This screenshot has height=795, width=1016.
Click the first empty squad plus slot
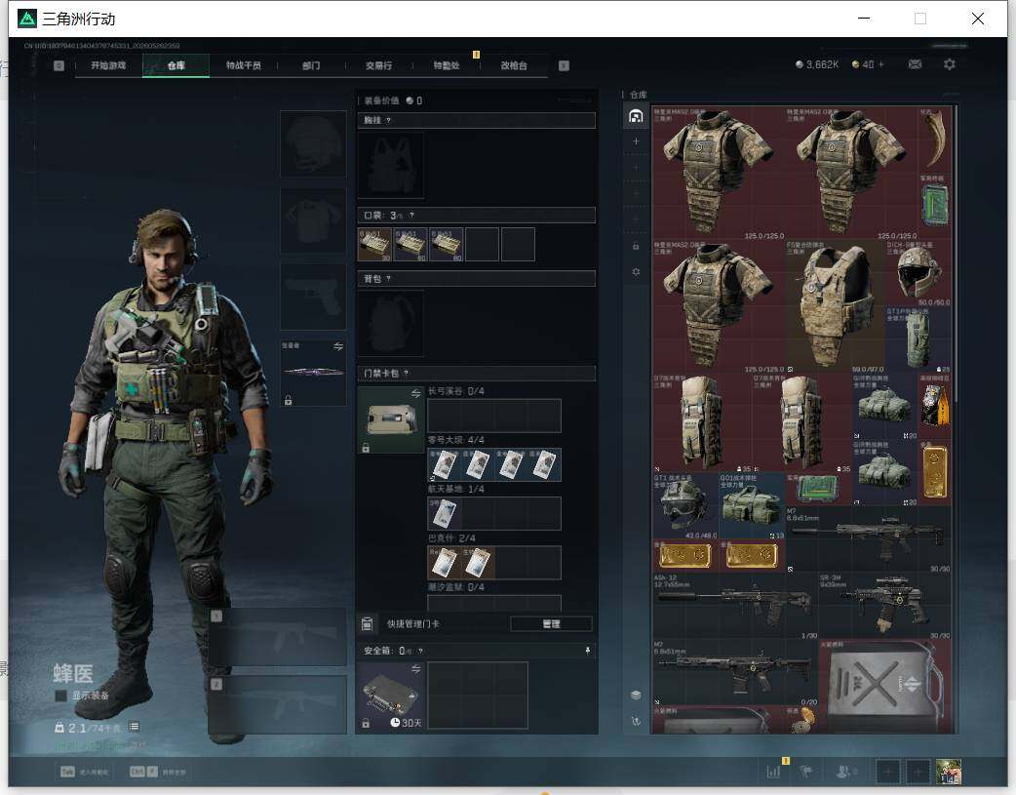point(887,772)
